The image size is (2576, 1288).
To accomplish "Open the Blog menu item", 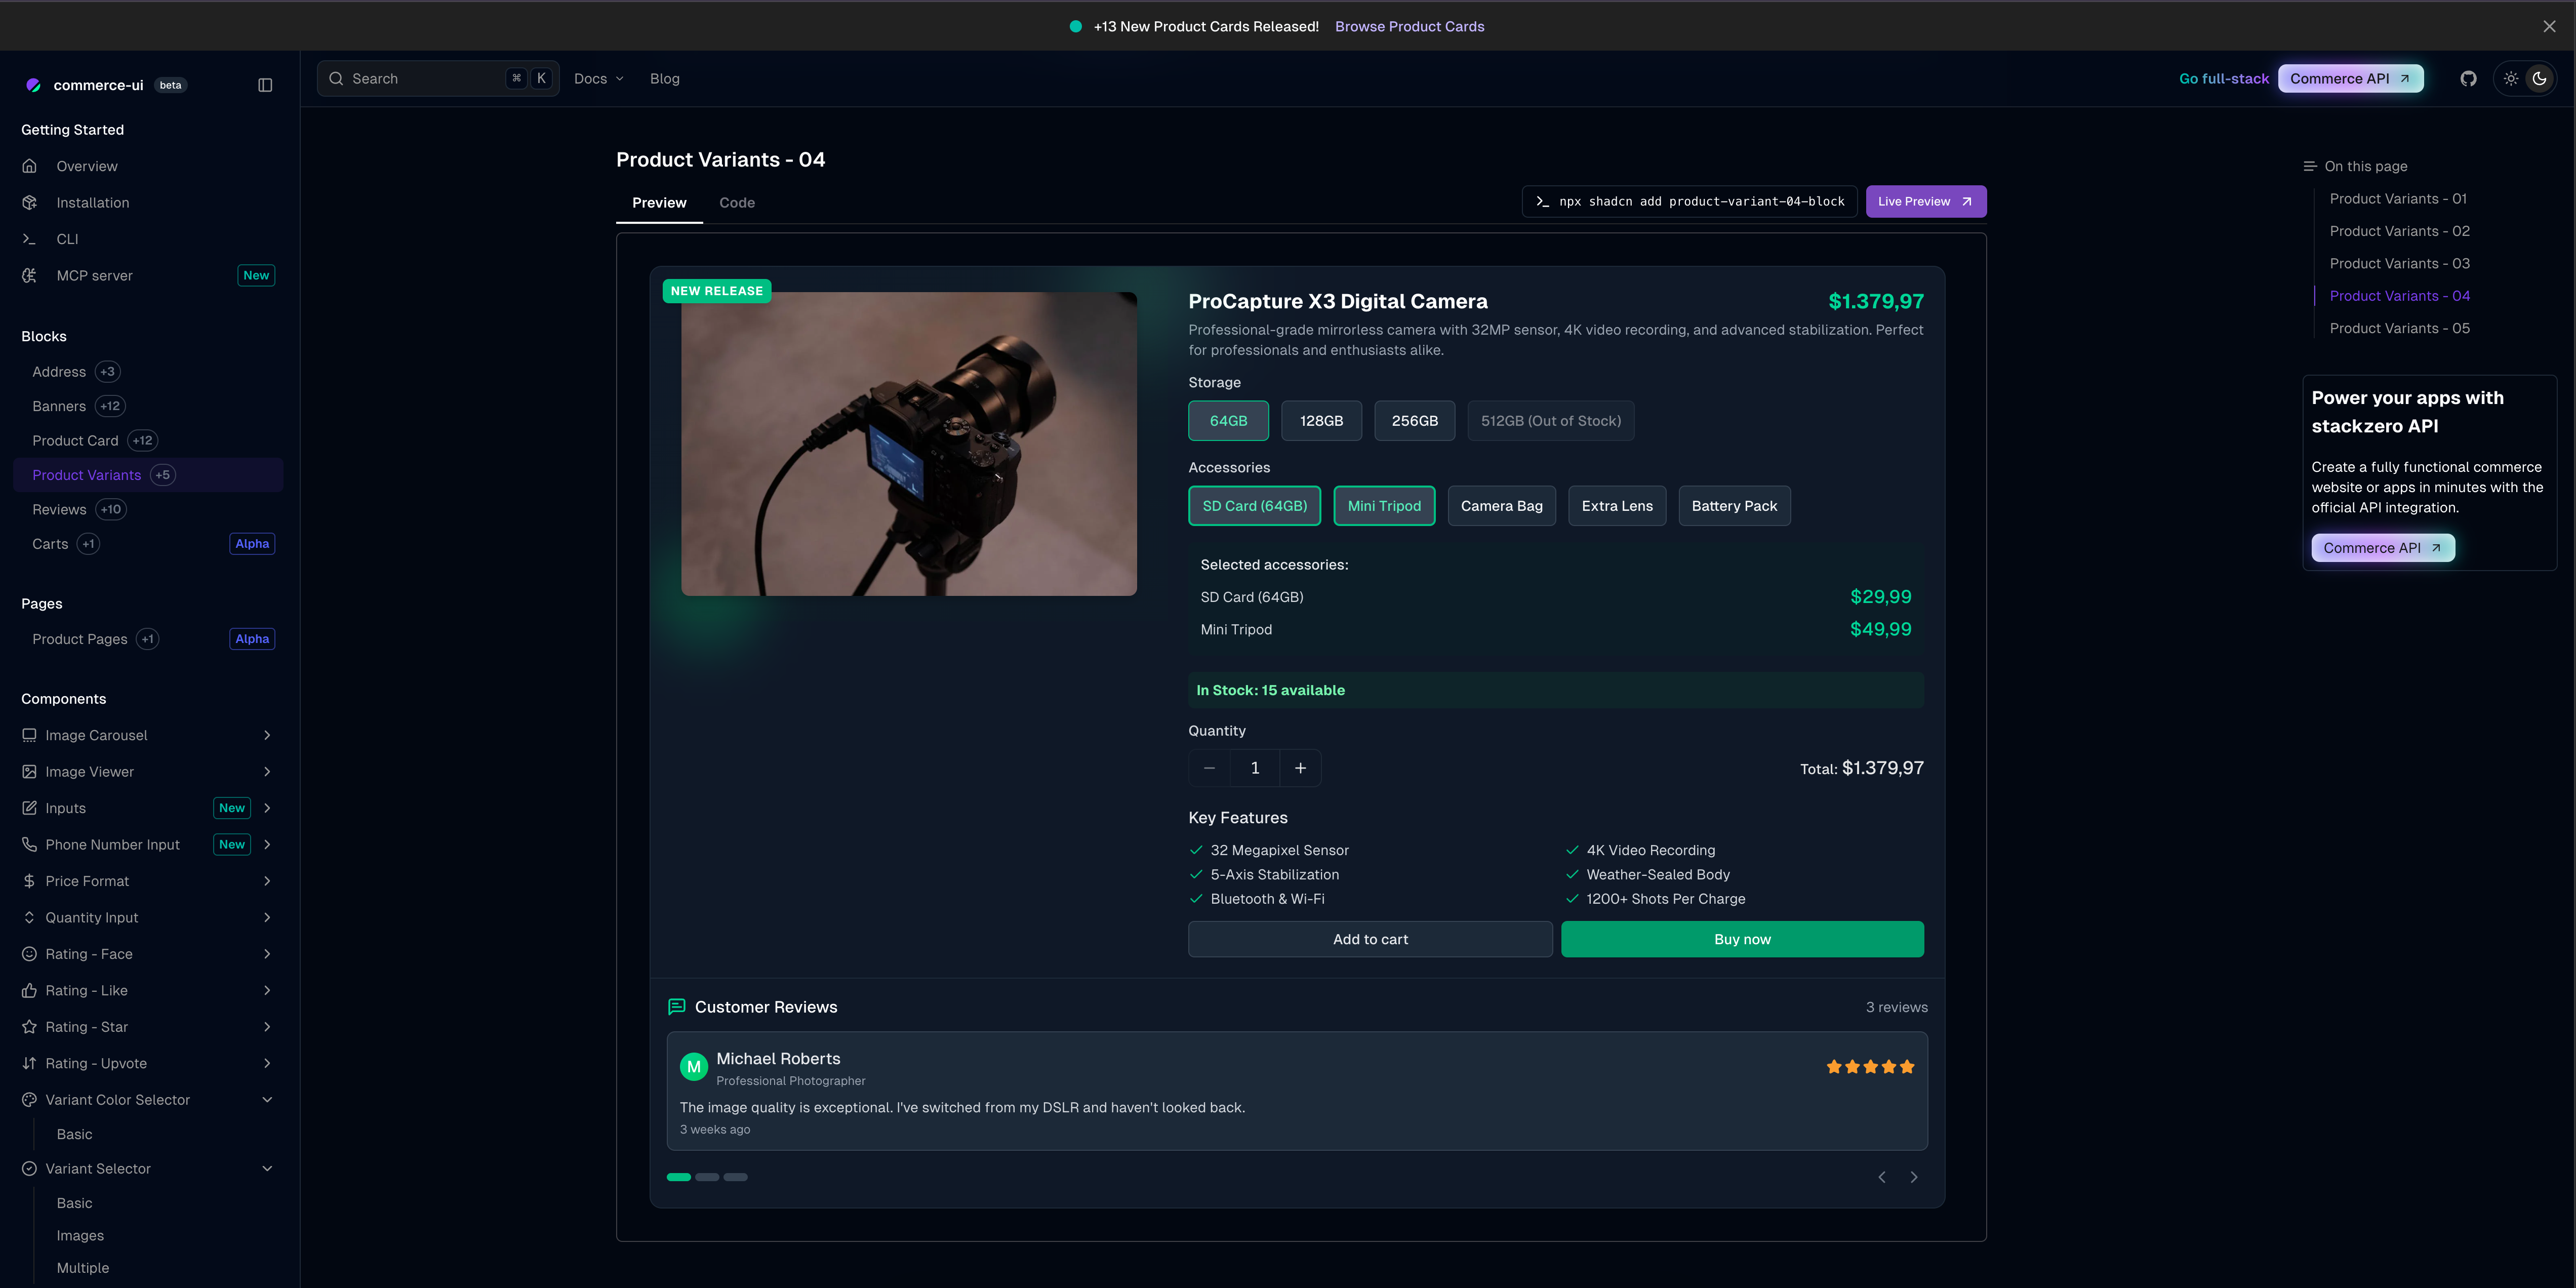I will 665,78.
